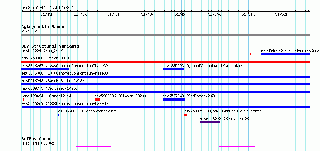Click the tiny blue mark under esv3660822
The image size is (320, 151).
coord(59,115)
